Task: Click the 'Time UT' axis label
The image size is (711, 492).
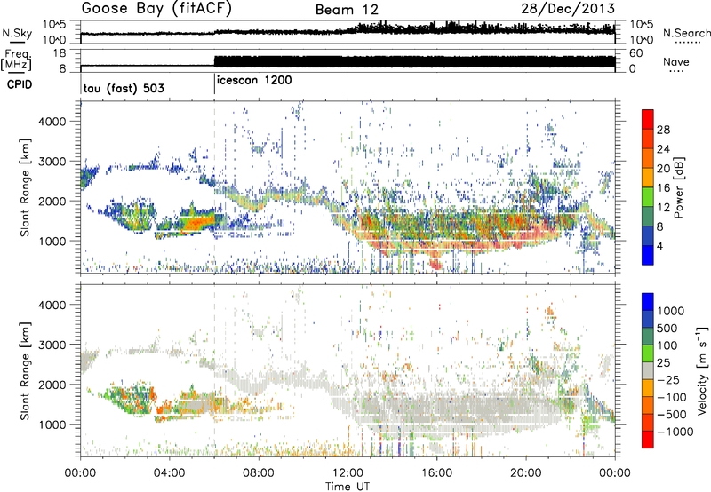Action: (x=348, y=487)
